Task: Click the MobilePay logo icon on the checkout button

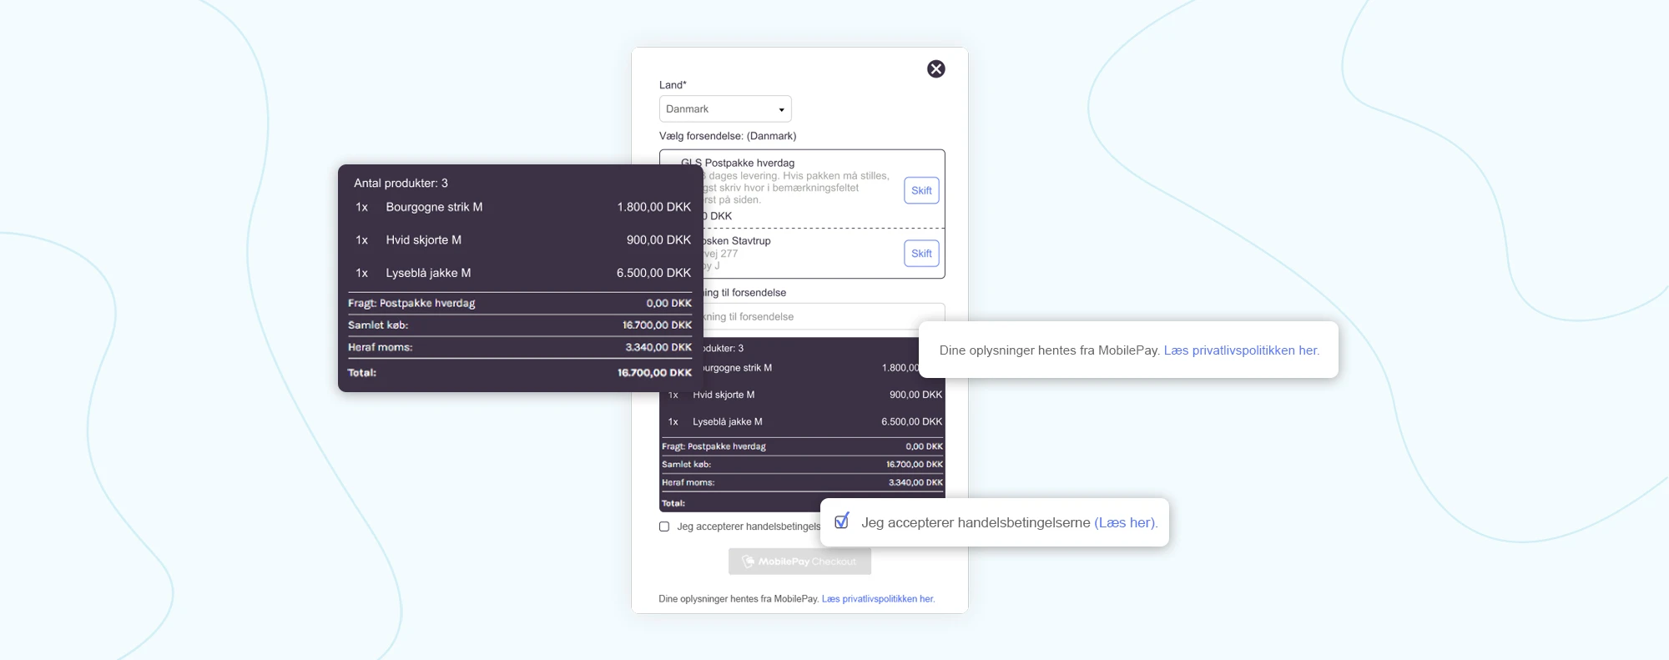Action: point(749,562)
